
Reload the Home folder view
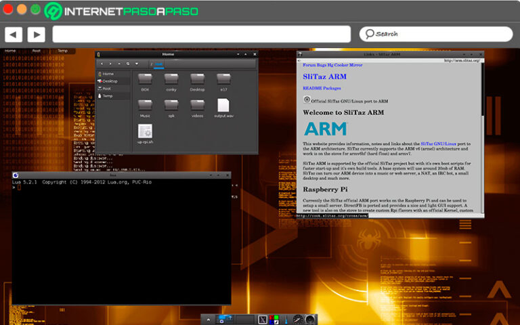pyautogui.click(x=128, y=64)
